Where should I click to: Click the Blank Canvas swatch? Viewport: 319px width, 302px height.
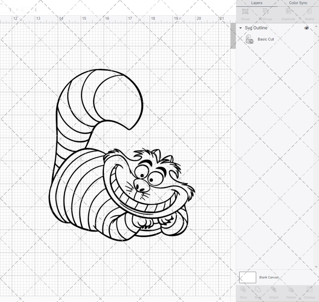pos(248,277)
